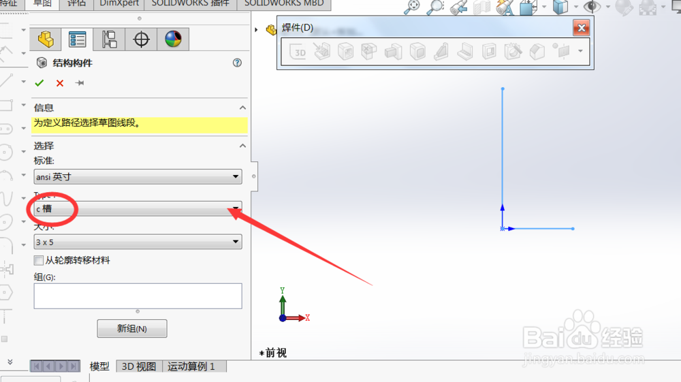
Task: Click the Extruded Boss icon in 焊件 toolbar
Action: pos(394,52)
